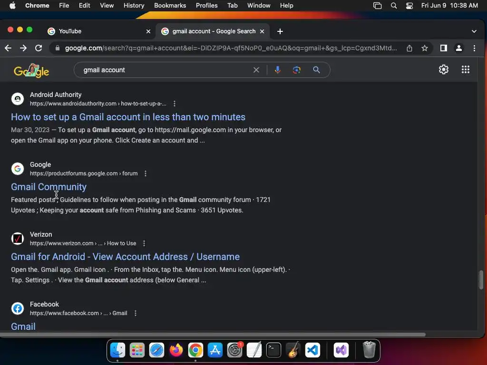
Task: Open Finder from the dock
Action: point(118,350)
